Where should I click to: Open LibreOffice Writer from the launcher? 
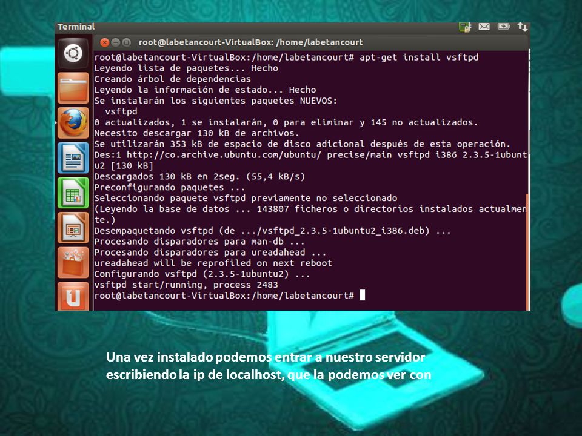pos(73,158)
